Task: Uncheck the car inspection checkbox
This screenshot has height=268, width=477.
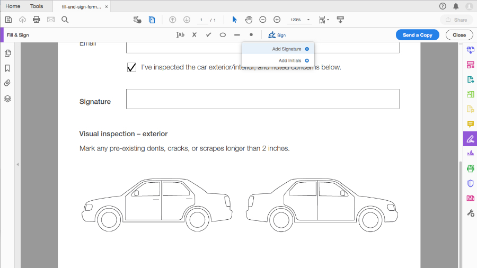Action: (131, 68)
